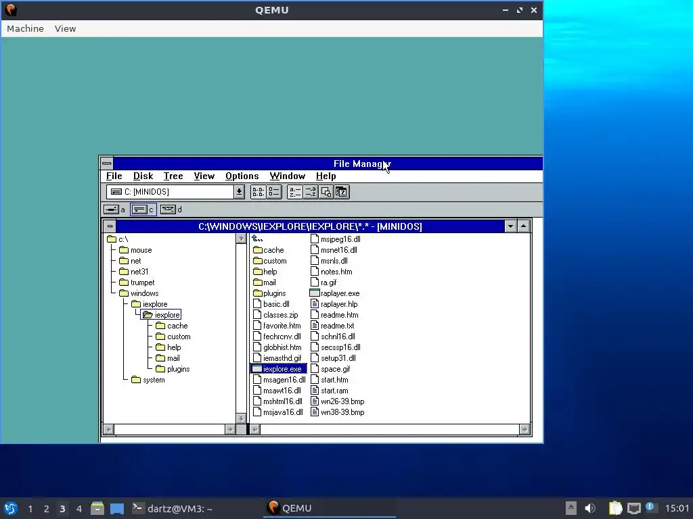This screenshot has height=519, width=693.
Task: Click the network monitor tray icon
Action: 633,508
